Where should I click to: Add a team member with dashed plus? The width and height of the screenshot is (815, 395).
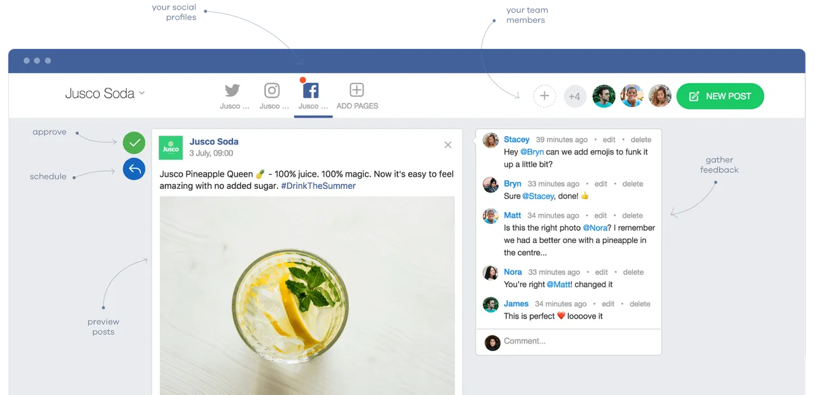(x=544, y=96)
